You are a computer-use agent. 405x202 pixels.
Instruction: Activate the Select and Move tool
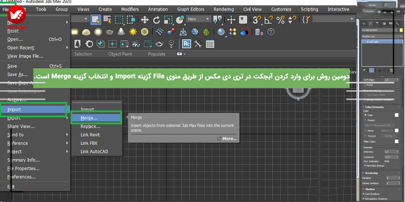click(144, 20)
